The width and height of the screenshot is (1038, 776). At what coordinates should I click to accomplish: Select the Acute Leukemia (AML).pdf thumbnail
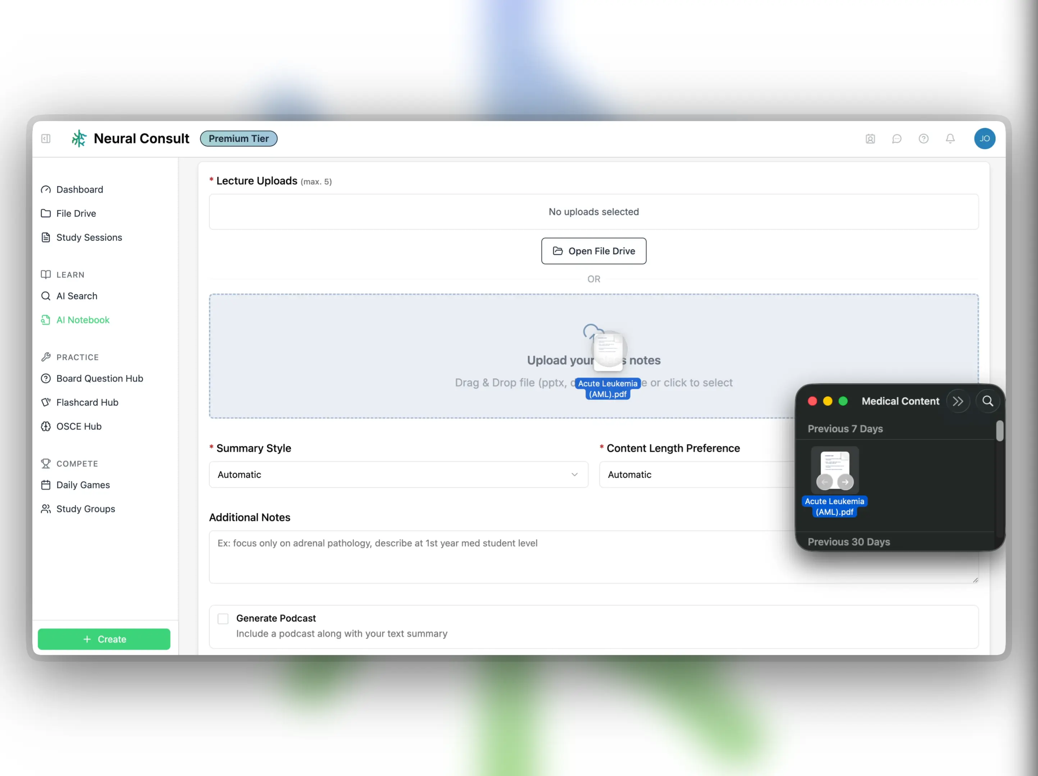(834, 470)
